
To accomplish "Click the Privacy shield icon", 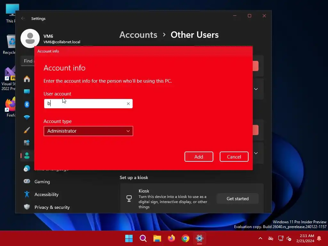I will 27,207.
